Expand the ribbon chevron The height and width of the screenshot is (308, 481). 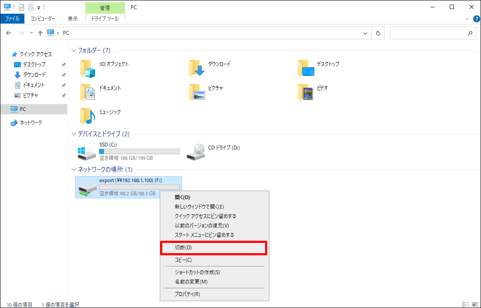click(x=467, y=19)
